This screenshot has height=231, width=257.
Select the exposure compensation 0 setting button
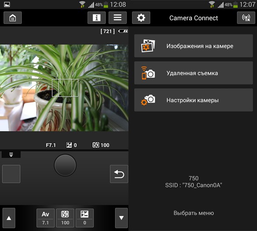(85, 218)
